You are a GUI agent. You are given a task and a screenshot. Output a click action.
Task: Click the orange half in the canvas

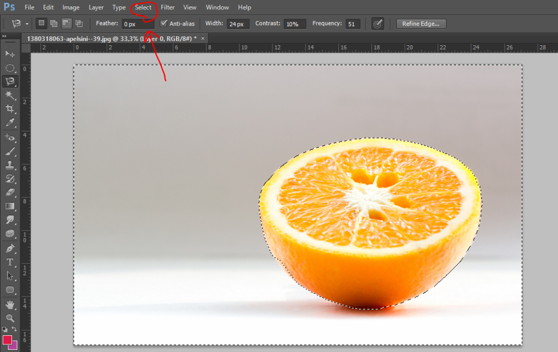click(370, 223)
